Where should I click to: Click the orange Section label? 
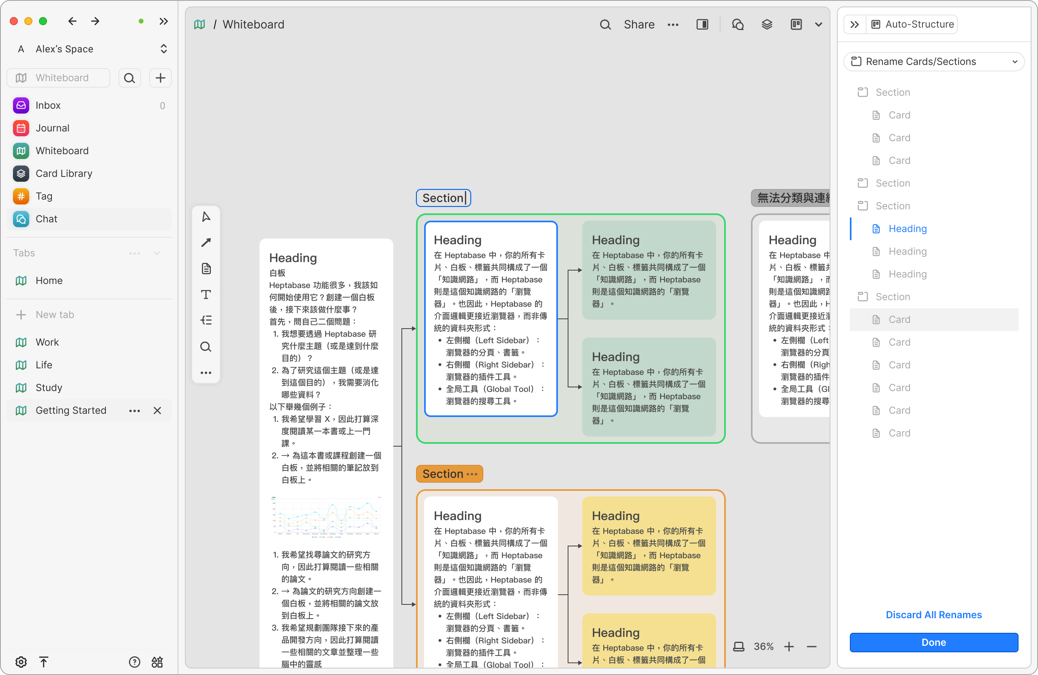(x=443, y=474)
